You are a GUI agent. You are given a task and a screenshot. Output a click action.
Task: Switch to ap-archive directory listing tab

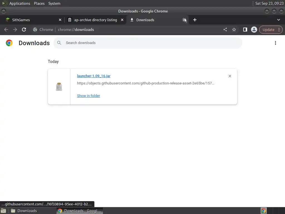coord(95,20)
